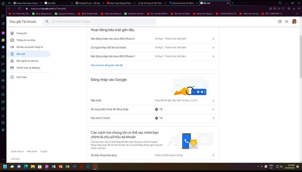Open the Google account profile avatar
Viewport: 302px width, 172px height.
pyautogui.click(x=294, y=21)
